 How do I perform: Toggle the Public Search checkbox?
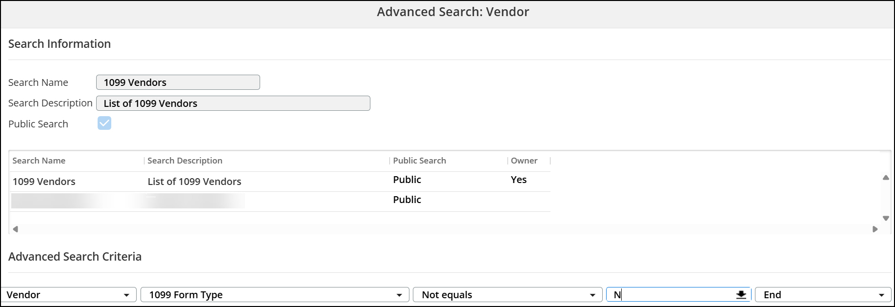[104, 123]
